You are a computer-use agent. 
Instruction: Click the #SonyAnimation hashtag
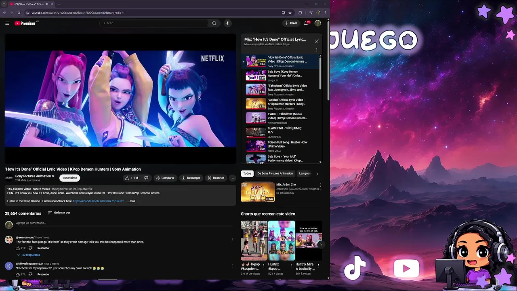(62, 189)
